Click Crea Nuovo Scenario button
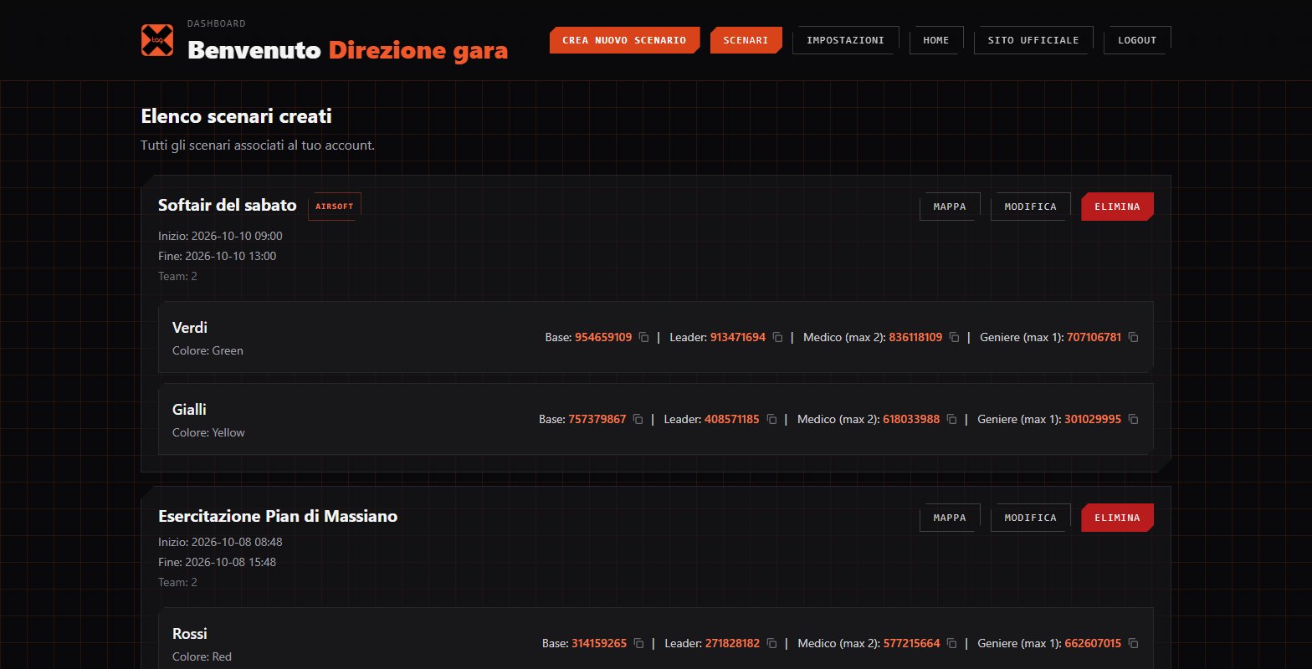 624,40
